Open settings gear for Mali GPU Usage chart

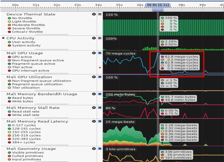[94, 53]
